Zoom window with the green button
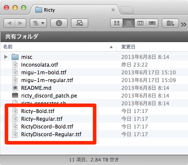This screenshot has height=165, width=188. 24,8
